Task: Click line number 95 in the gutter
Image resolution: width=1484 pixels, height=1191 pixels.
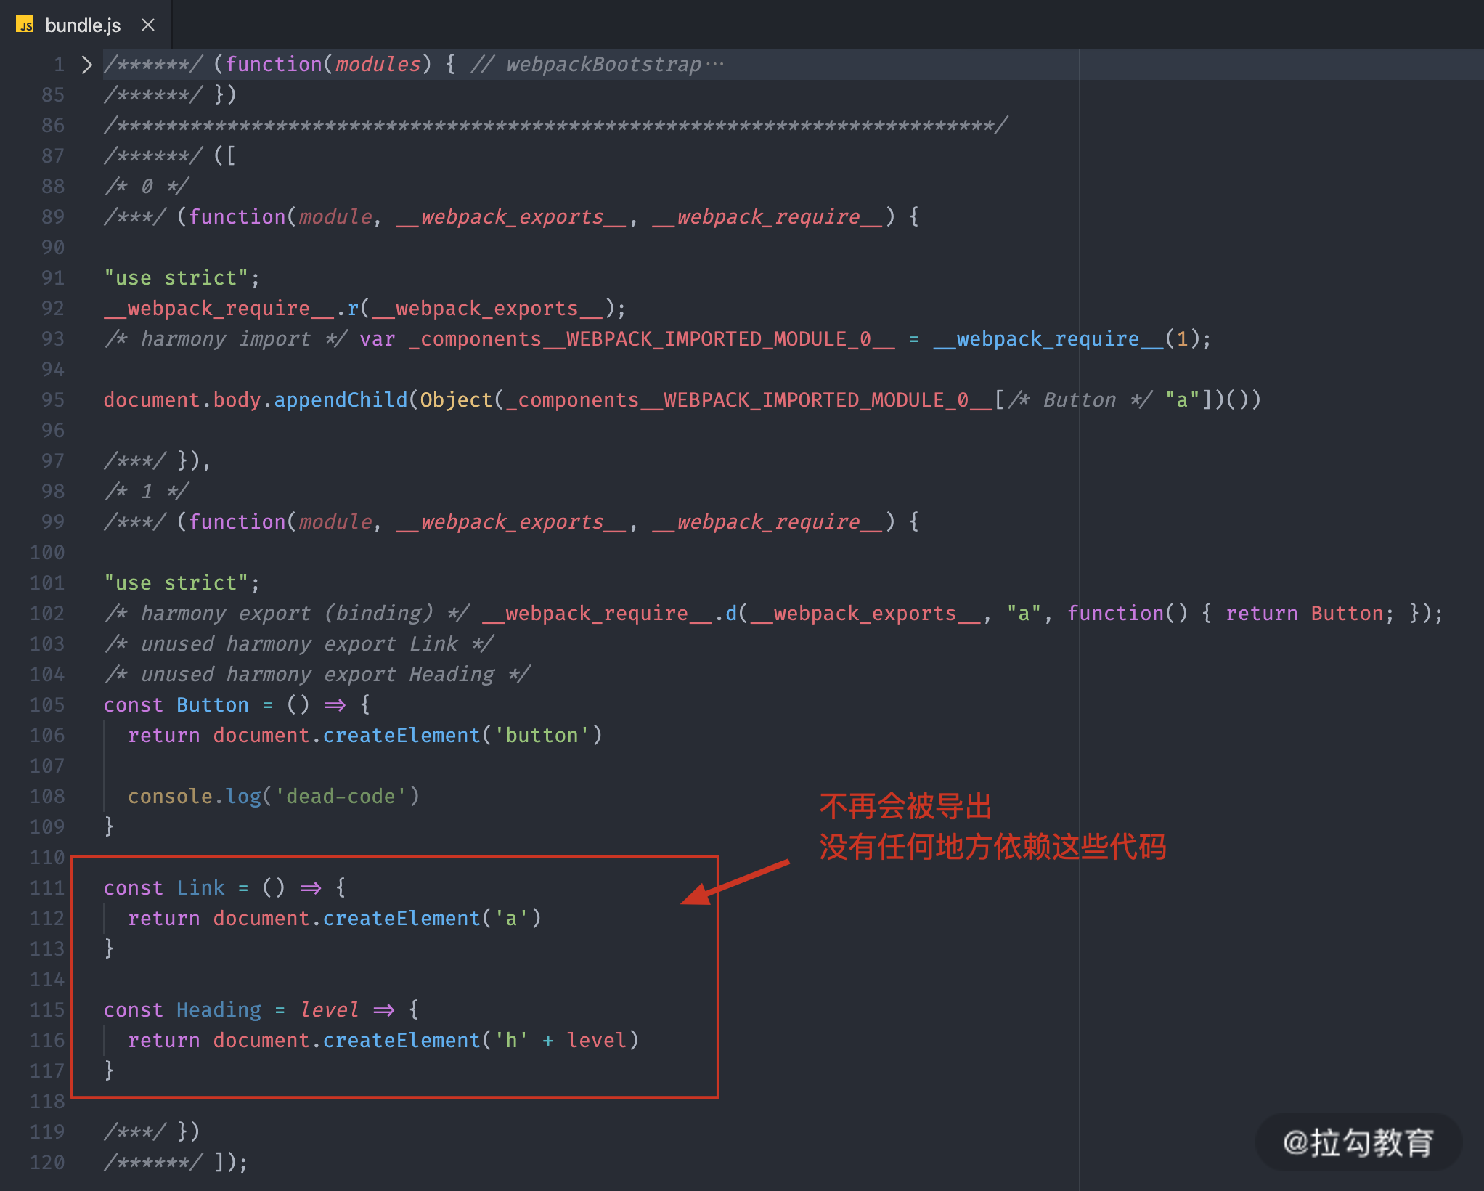Action: pos(52,400)
